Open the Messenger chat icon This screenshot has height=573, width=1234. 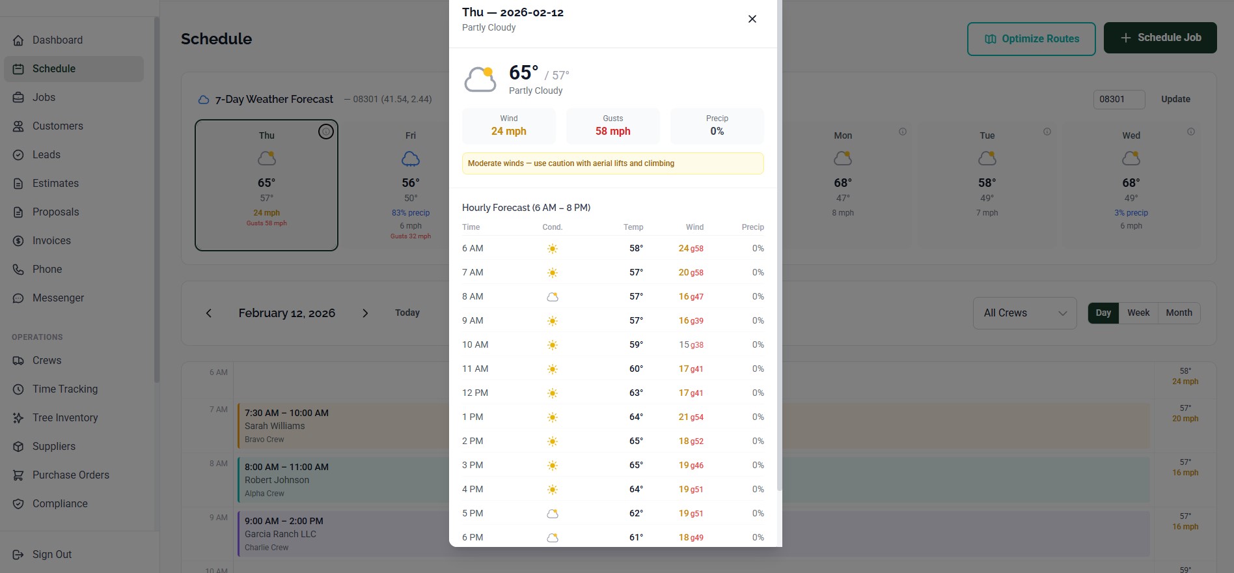19,298
